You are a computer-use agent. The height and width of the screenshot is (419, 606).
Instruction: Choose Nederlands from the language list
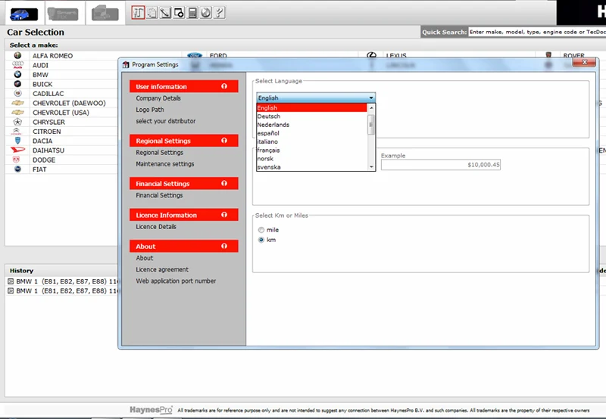(311, 125)
